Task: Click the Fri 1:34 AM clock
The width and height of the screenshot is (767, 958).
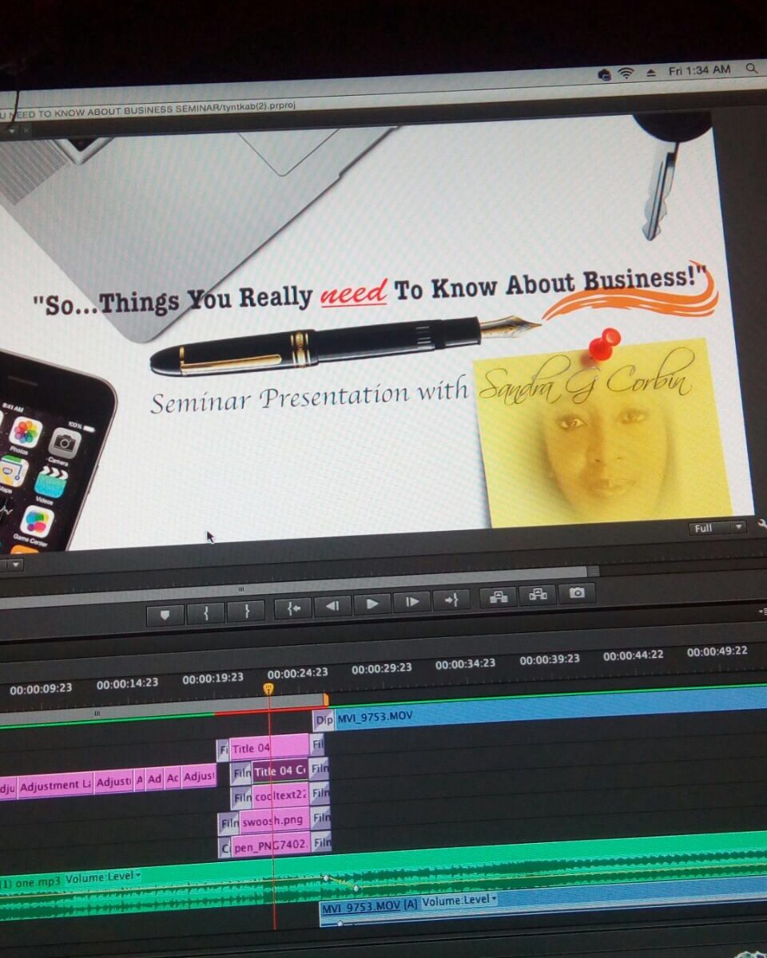Action: coord(700,70)
